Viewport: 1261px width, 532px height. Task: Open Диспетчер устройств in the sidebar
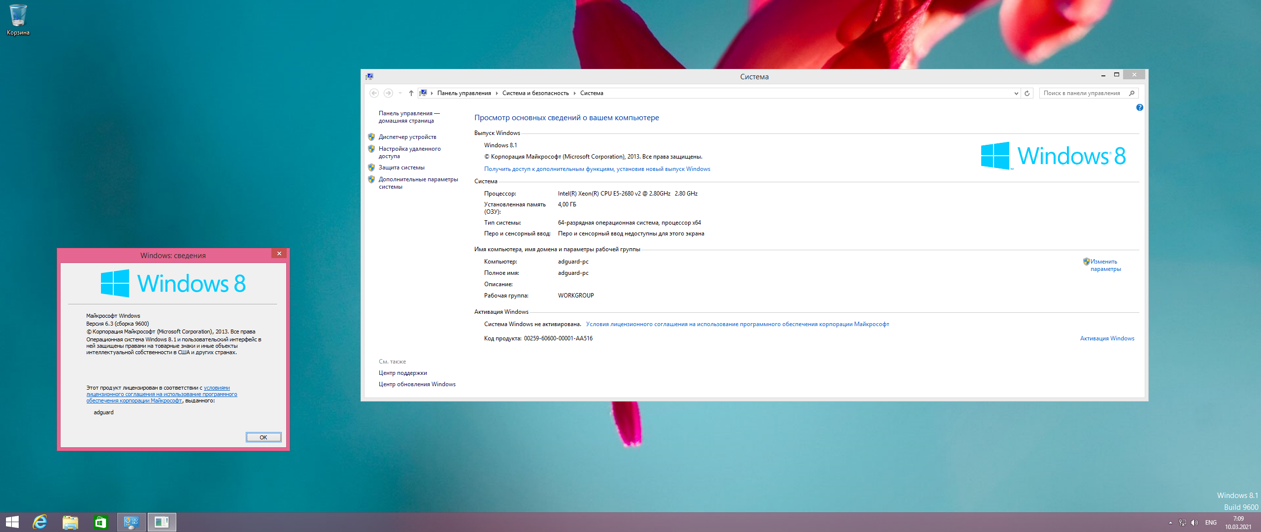tap(407, 137)
